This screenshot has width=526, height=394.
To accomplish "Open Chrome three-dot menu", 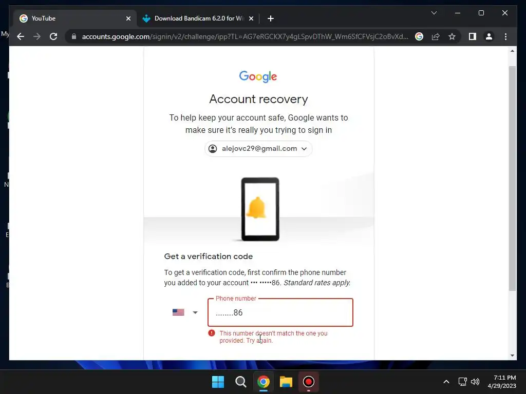I will 505,36.
